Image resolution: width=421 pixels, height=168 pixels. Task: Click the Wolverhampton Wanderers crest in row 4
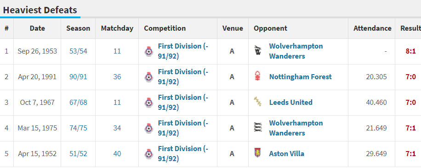tap(258, 128)
